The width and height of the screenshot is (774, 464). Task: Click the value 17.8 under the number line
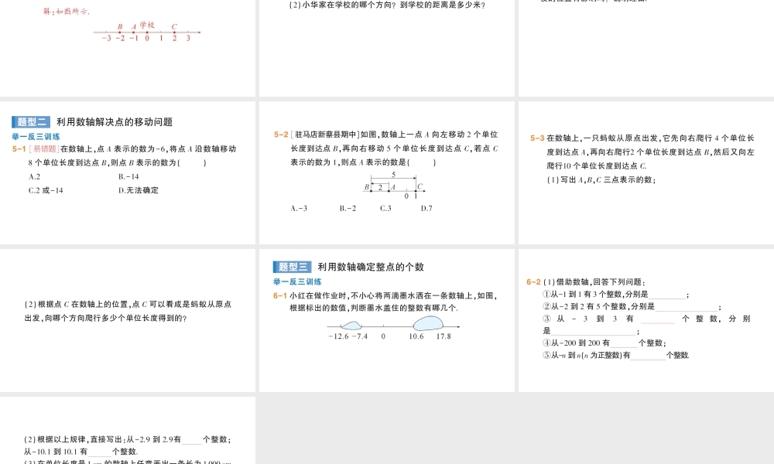click(444, 336)
